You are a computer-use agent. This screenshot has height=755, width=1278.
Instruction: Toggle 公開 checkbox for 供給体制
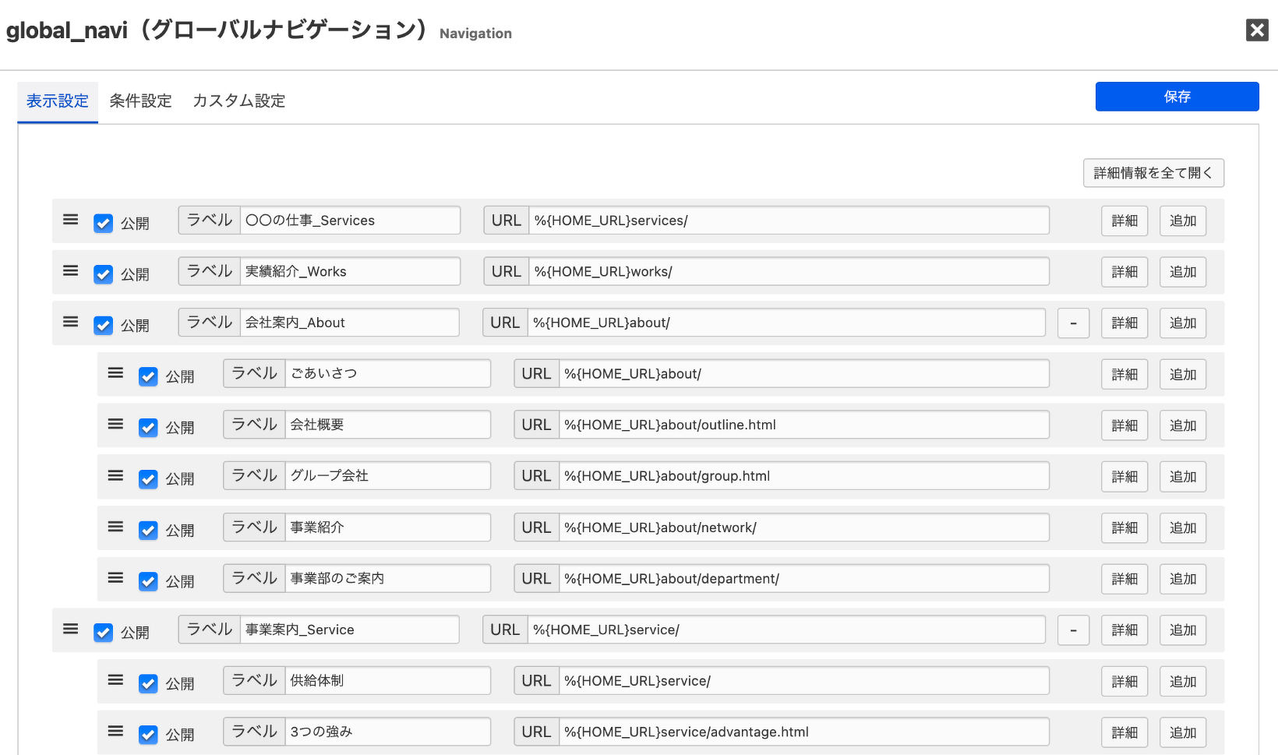[148, 684]
